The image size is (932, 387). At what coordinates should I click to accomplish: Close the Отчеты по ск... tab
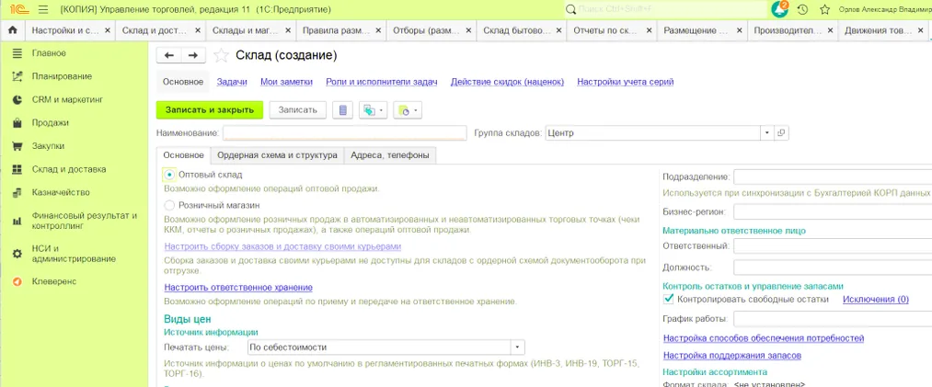[649, 29]
